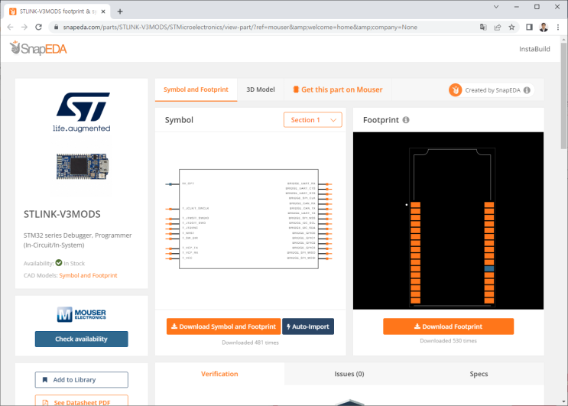The height and width of the screenshot is (406, 568).
Task: Click the info icon beside Created by SnapEDA
Action: tap(527, 90)
